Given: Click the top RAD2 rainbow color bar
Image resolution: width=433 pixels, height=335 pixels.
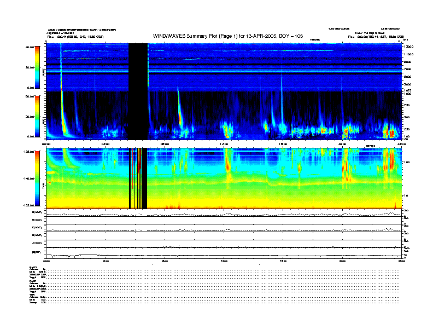Looking at the screenshot, I should pos(37,67).
